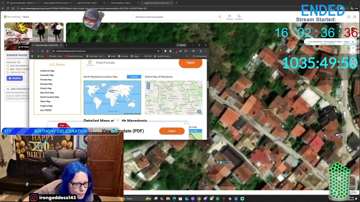Open the ALL STATES link
Screen dimensions: 360x202
[x=46, y=110]
